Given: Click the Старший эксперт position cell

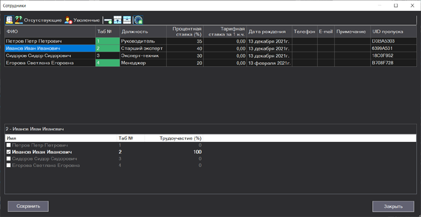Looking at the screenshot, I should pyautogui.click(x=143, y=48).
